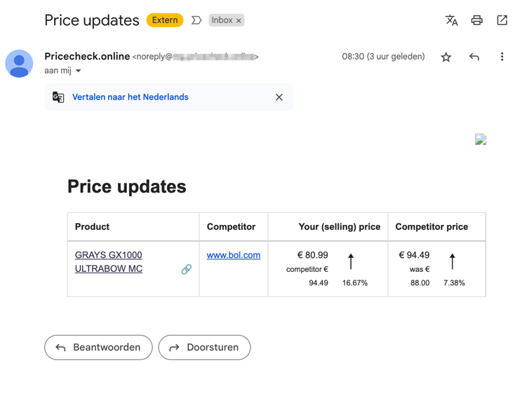Click 'Vertalen naar het Nederlands' link
Image resolution: width=529 pixels, height=398 pixels.
coord(130,97)
